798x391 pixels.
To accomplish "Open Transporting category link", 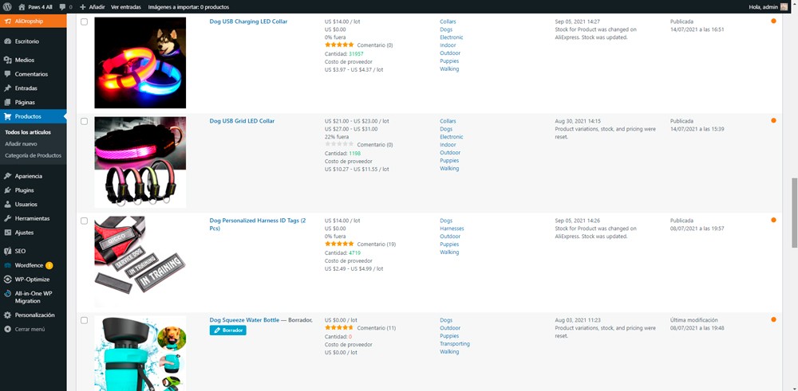I will pos(455,344).
